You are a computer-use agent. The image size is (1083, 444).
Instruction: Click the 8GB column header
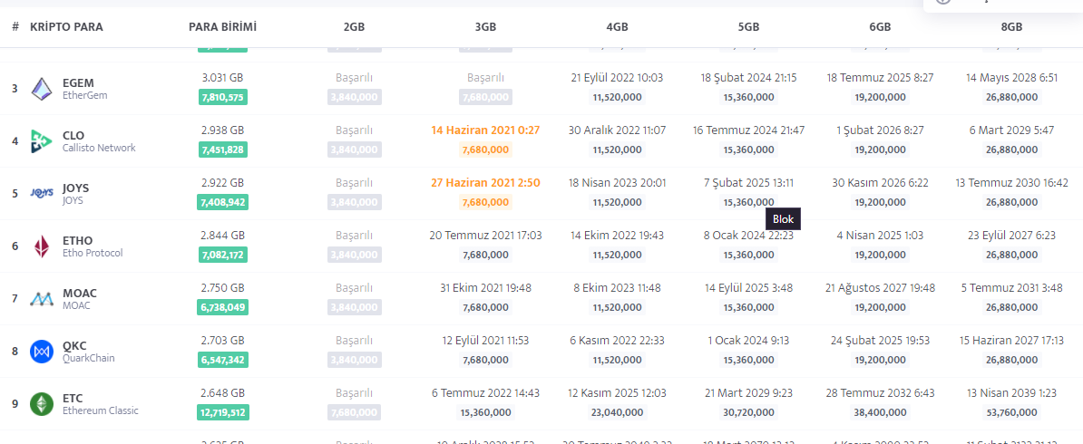(x=1011, y=27)
